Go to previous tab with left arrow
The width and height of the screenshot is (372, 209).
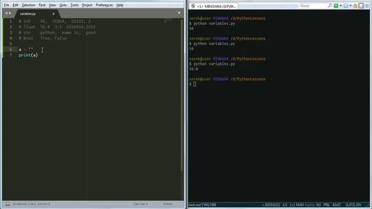[6, 13]
